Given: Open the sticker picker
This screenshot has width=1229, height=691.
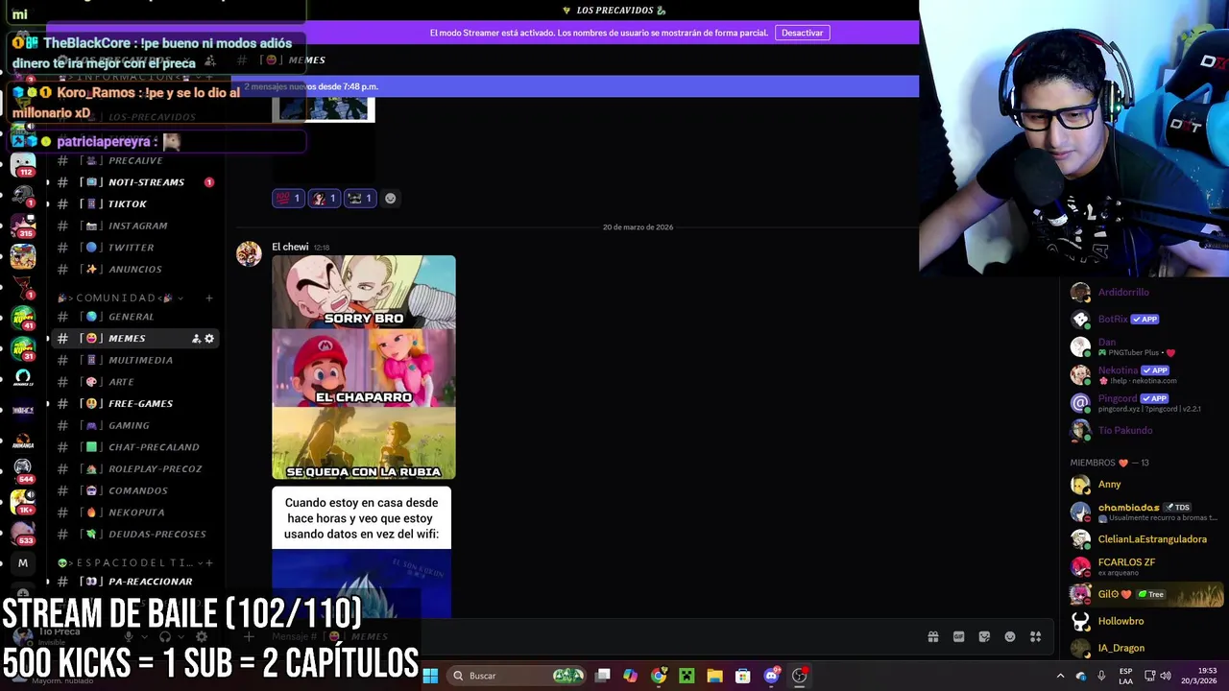Looking at the screenshot, I should (x=984, y=636).
